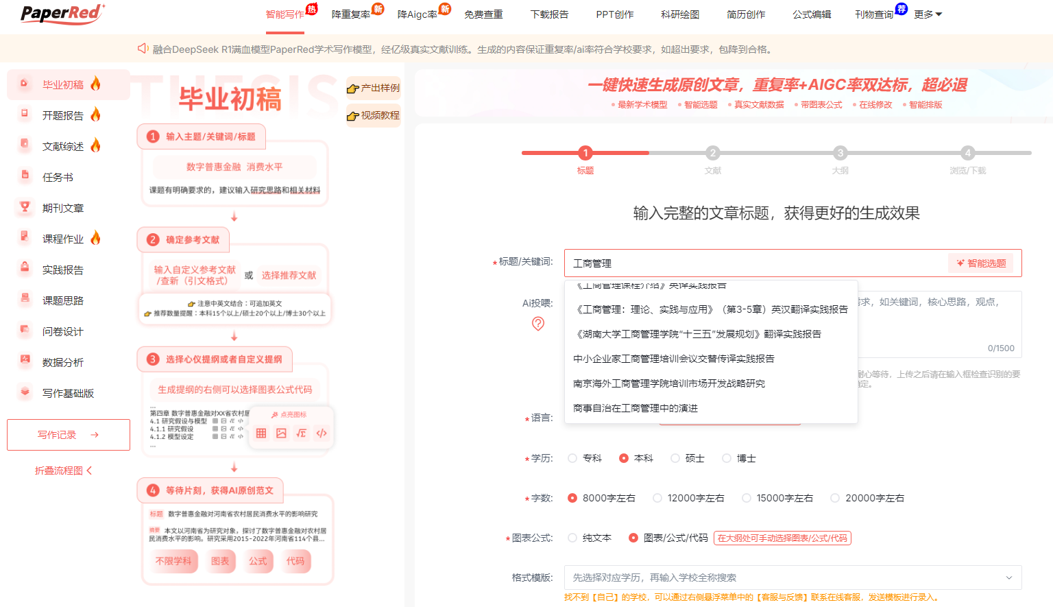Select the 专科 education radio button
Screen dimensions: 1053x607
click(x=572, y=458)
